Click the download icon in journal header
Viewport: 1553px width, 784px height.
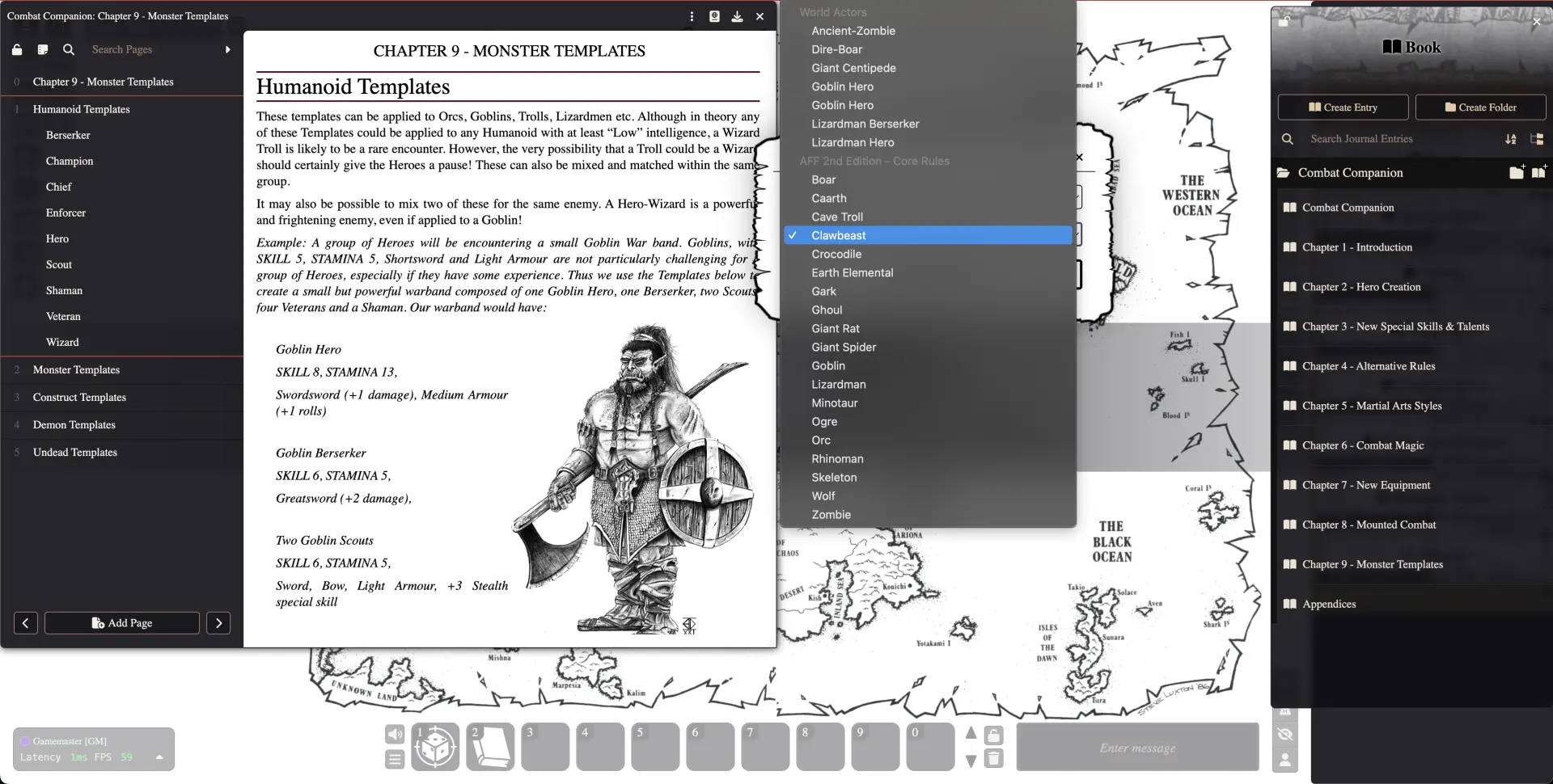[x=737, y=16]
